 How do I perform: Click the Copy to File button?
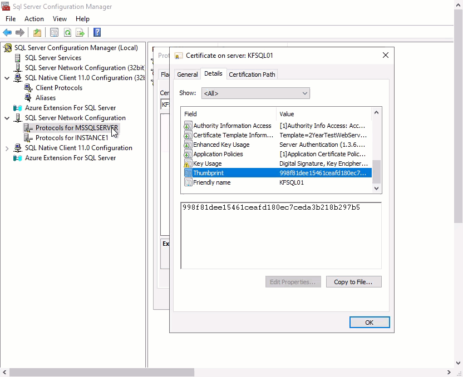point(353,282)
